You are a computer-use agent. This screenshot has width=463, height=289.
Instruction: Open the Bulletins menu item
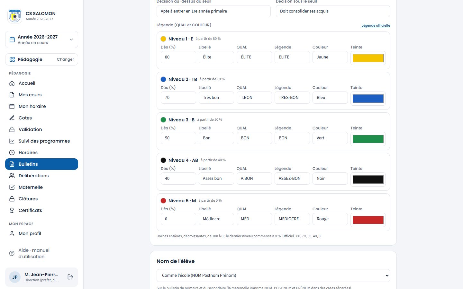41,164
